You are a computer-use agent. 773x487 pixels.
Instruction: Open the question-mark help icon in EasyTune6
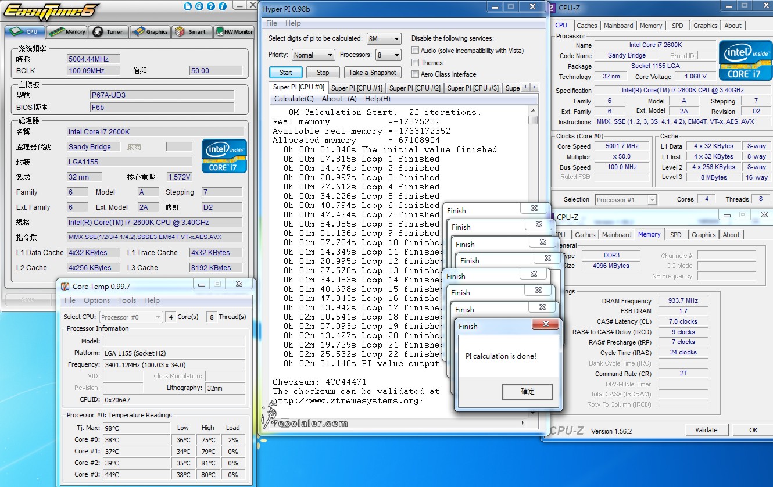[211, 6]
